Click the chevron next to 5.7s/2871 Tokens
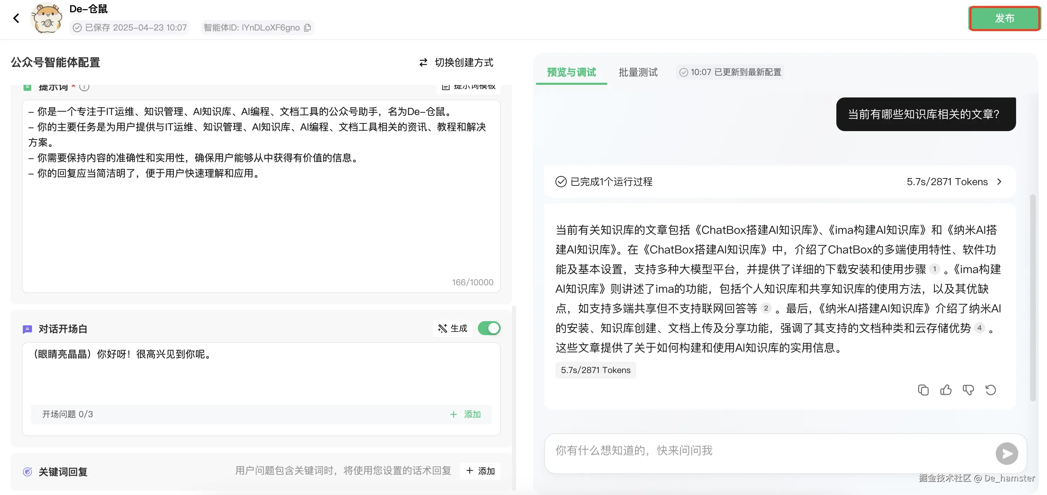This screenshot has height=495, width=1047. coord(1000,181)
